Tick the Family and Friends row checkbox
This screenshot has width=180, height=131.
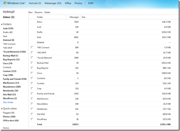coord(32,94)
